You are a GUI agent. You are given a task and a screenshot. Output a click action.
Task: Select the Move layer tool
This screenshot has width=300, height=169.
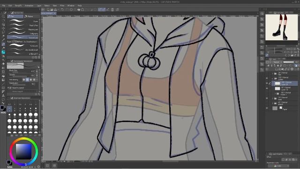[3, 28]
